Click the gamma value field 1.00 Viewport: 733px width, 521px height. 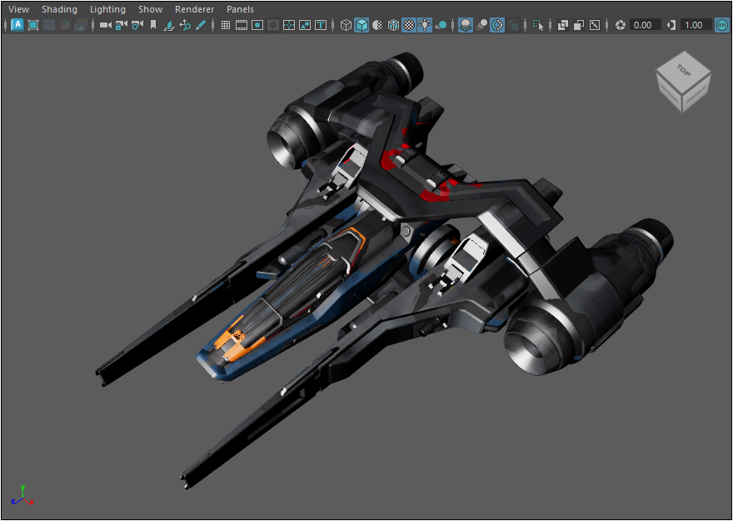696,25
